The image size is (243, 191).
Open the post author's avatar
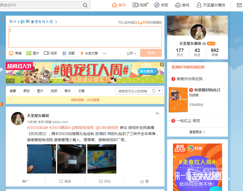18,119
